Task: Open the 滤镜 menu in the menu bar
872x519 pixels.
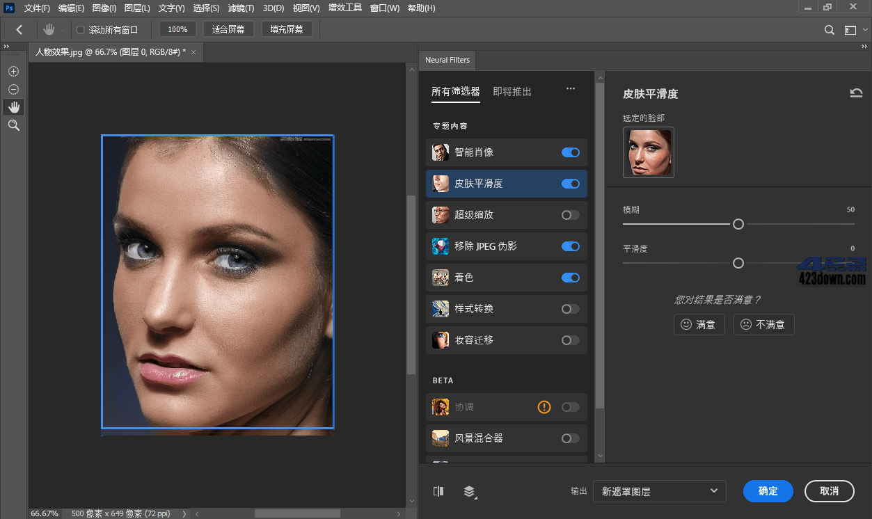Action: [239, 8]
